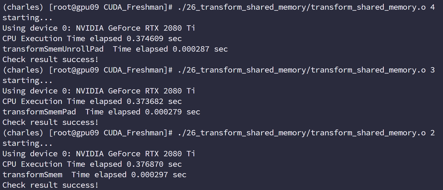The image size is (443, 190).
Task: Click the first "NVIDIA GeForce RTX 2080 Ti" text
Action: [x=135, y=28]
